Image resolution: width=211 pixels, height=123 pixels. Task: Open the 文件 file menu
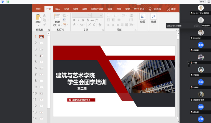pos(38,9)
